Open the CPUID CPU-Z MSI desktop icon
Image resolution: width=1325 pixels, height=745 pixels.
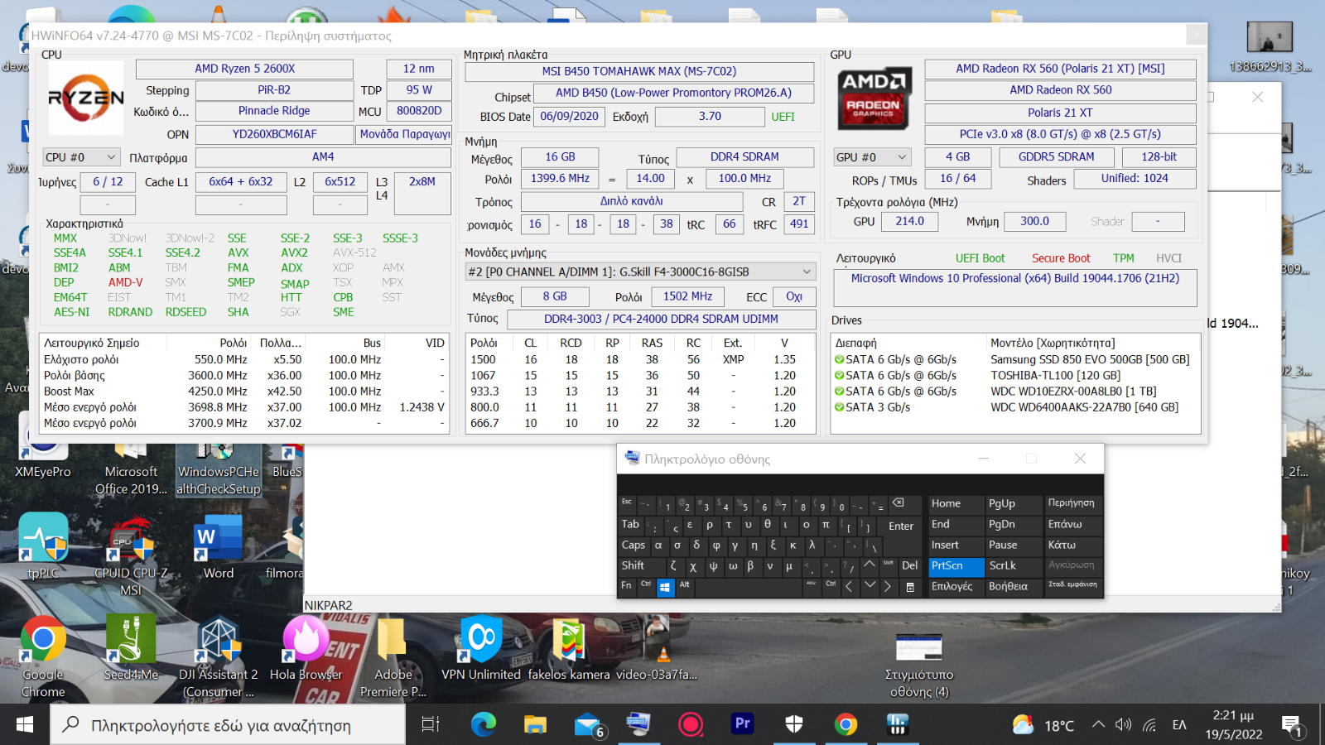[131, 553]
